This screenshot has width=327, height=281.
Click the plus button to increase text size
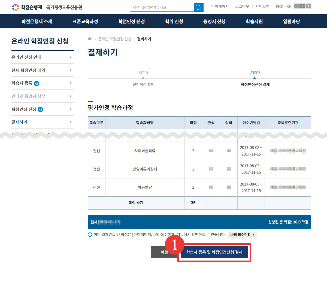(308, 6)
